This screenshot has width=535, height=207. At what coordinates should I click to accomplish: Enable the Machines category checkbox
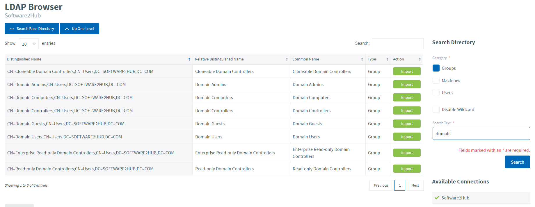point(436,80)
